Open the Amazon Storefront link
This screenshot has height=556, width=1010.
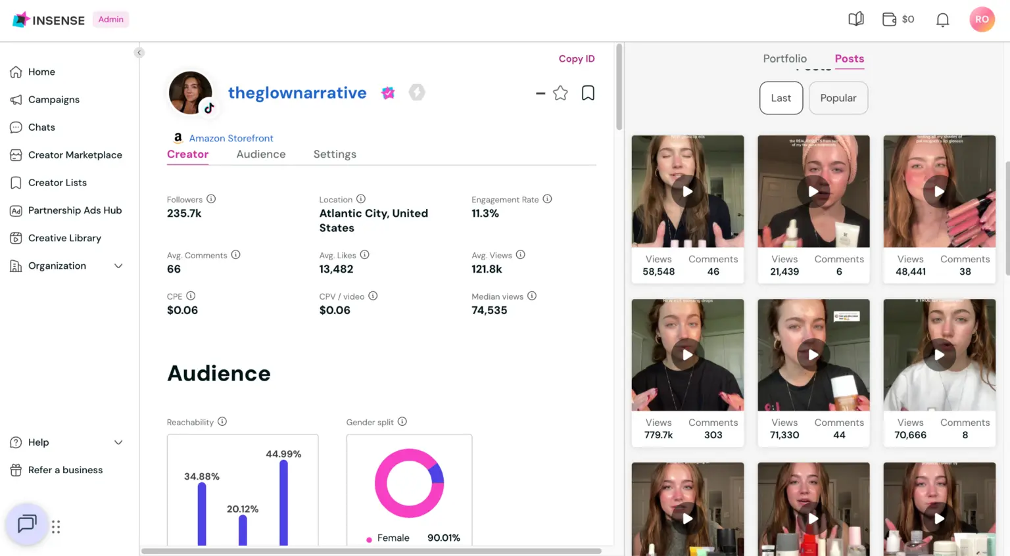point(231,138)
